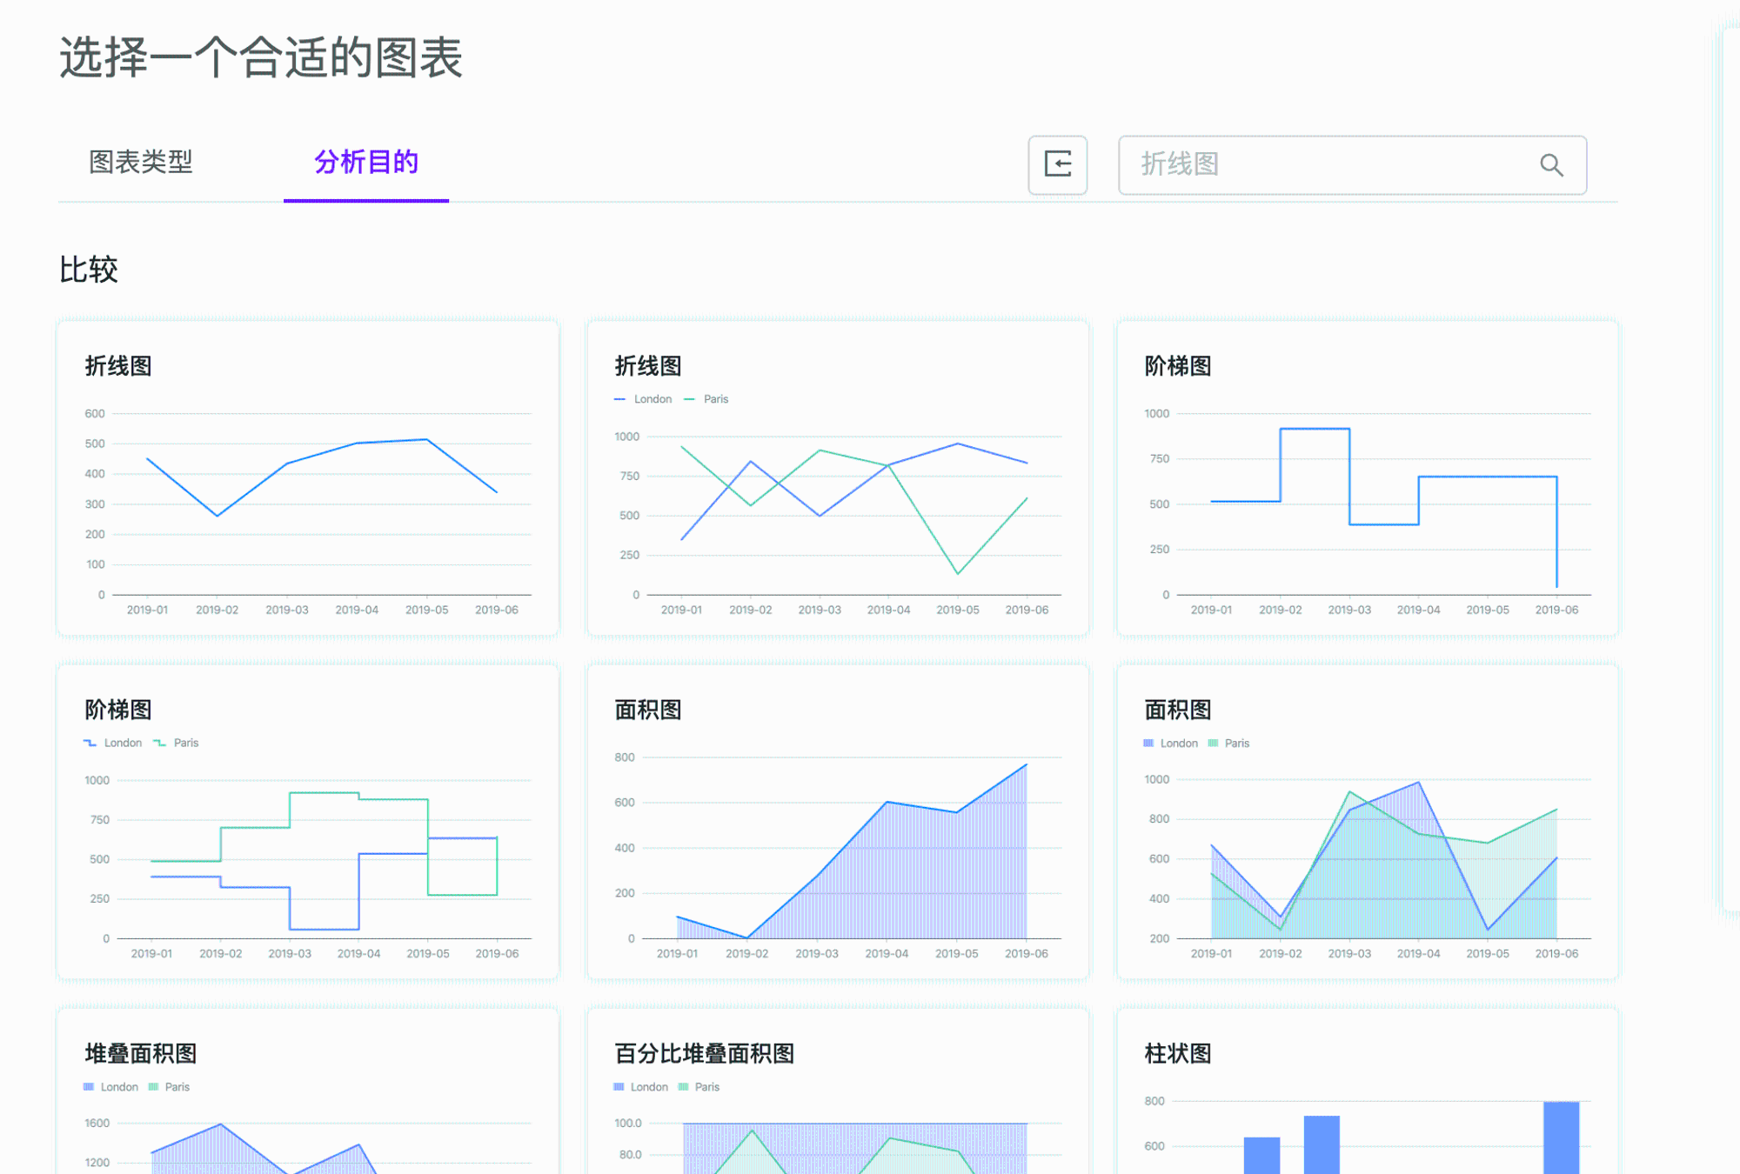Click the 比较 section heading
The image size is (1740, 1174).
89,270
